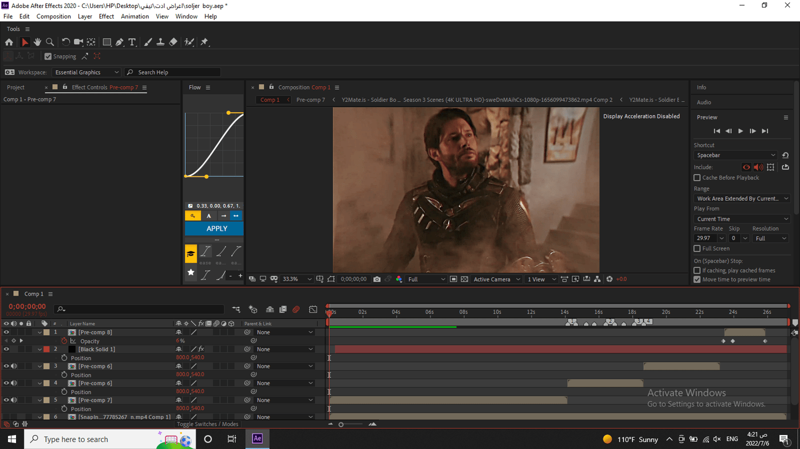This screenshot has height=449, width=800.
Task: Open the Audio panel tab
Action: [704, 102]
